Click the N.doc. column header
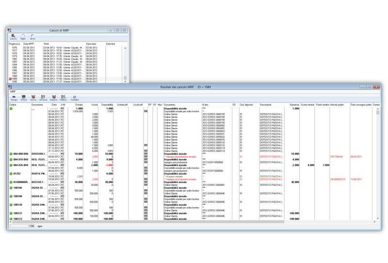This screenshot has height=263, width=388. coord(205,105)
